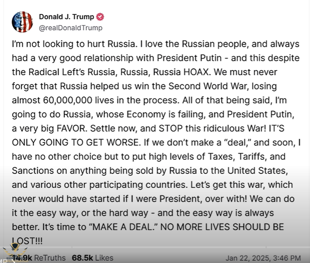Open the @realDonaldTrump handle link
This screenshot has height=263, width=310.
(71, 28)
